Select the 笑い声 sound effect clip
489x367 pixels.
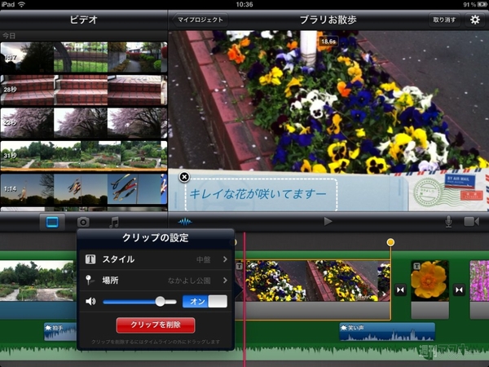point(387,332)
